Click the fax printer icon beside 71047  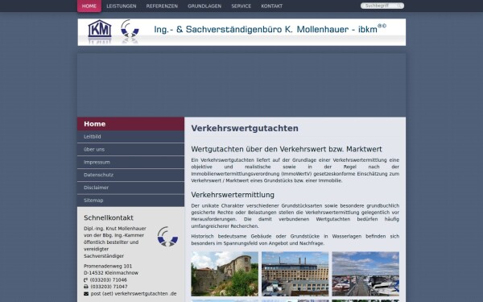click(x=86, y=287)
